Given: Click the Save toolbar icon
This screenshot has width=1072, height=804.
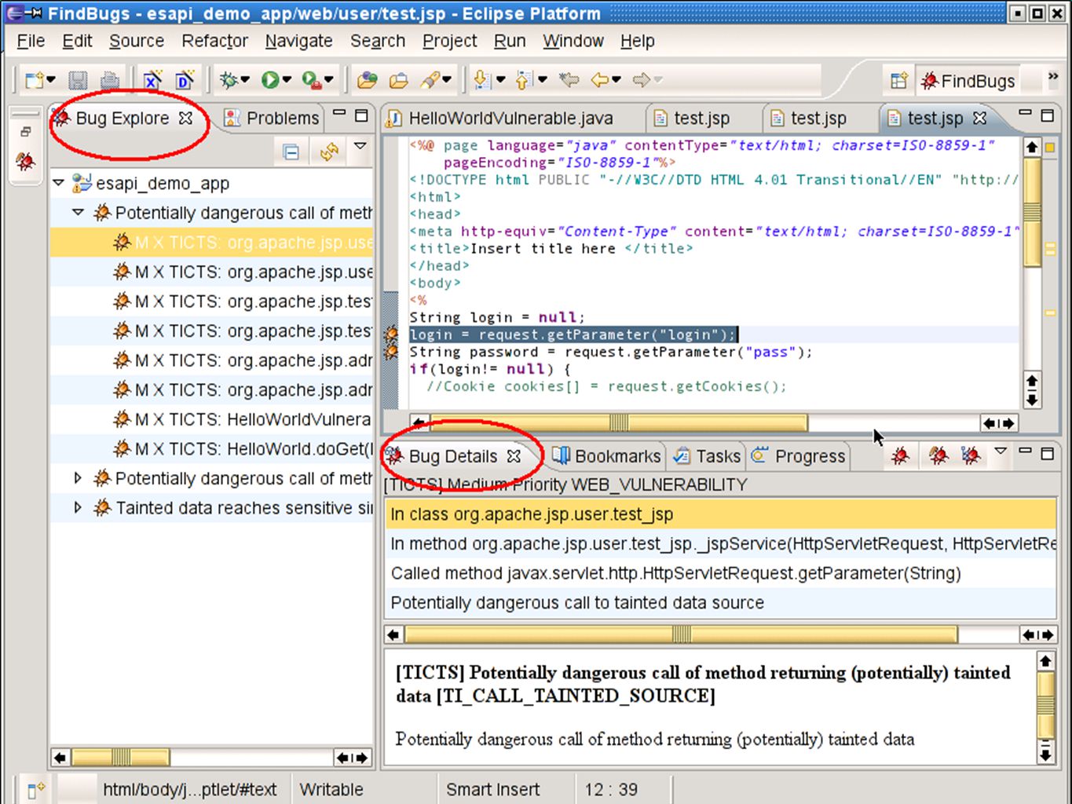Looking at the screenshot, I should click(78, 80).
